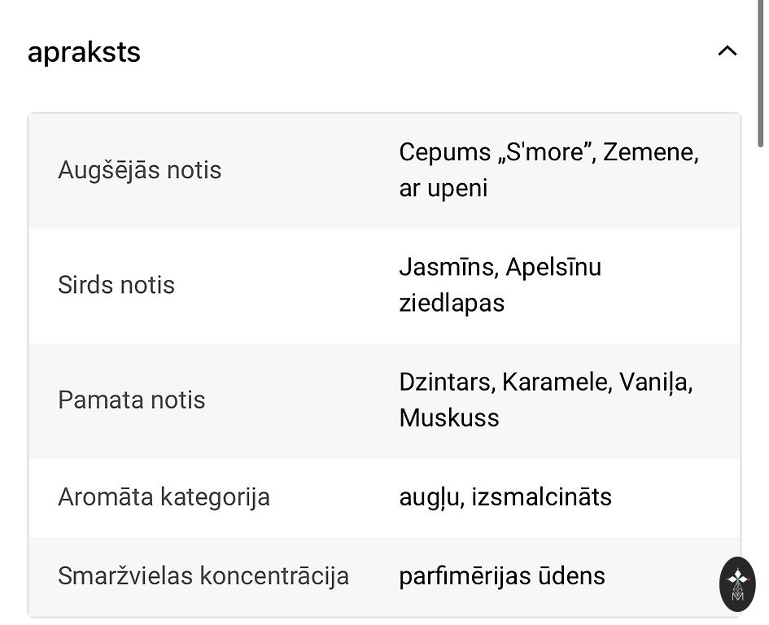Select the "ar upeni" text
Image resolution: width=769 pixels, height=625 pixels.
point(443,188)
